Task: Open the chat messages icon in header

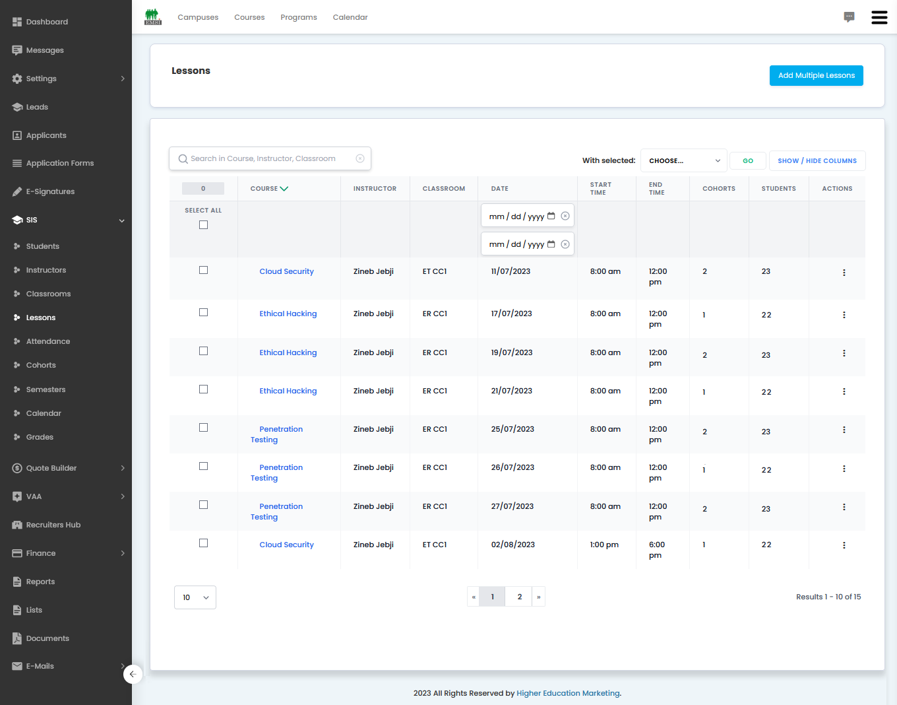Action: pyautogui.click(x=849, y=17)
